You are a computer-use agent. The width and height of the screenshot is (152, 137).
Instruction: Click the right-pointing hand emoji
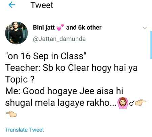coord(141,102)
